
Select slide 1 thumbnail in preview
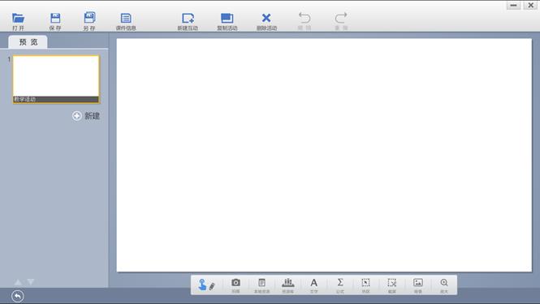(56, 79)
